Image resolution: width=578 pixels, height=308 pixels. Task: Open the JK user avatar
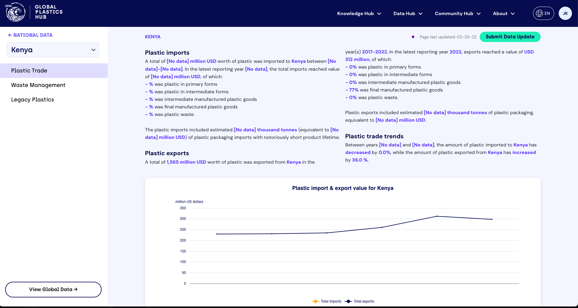(565, 13)
